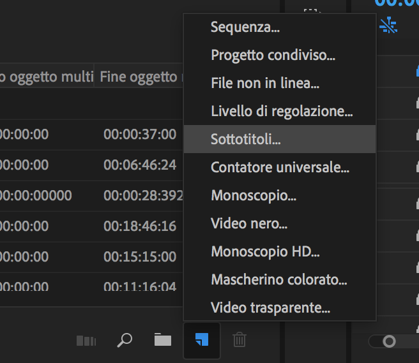The width and height of the screenshot is (419, 363).
Task: Select the highlighted Sottotitoli… item
Action: [246, 140]
